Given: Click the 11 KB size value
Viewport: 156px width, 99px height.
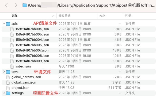Looking at the screenshot, I should click(117, 61).
